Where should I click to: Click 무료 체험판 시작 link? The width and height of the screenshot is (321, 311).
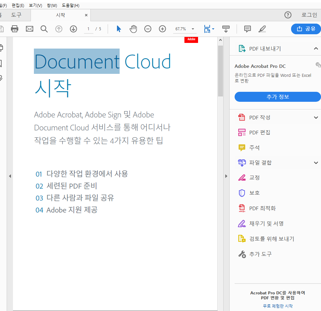coord(277,306)
